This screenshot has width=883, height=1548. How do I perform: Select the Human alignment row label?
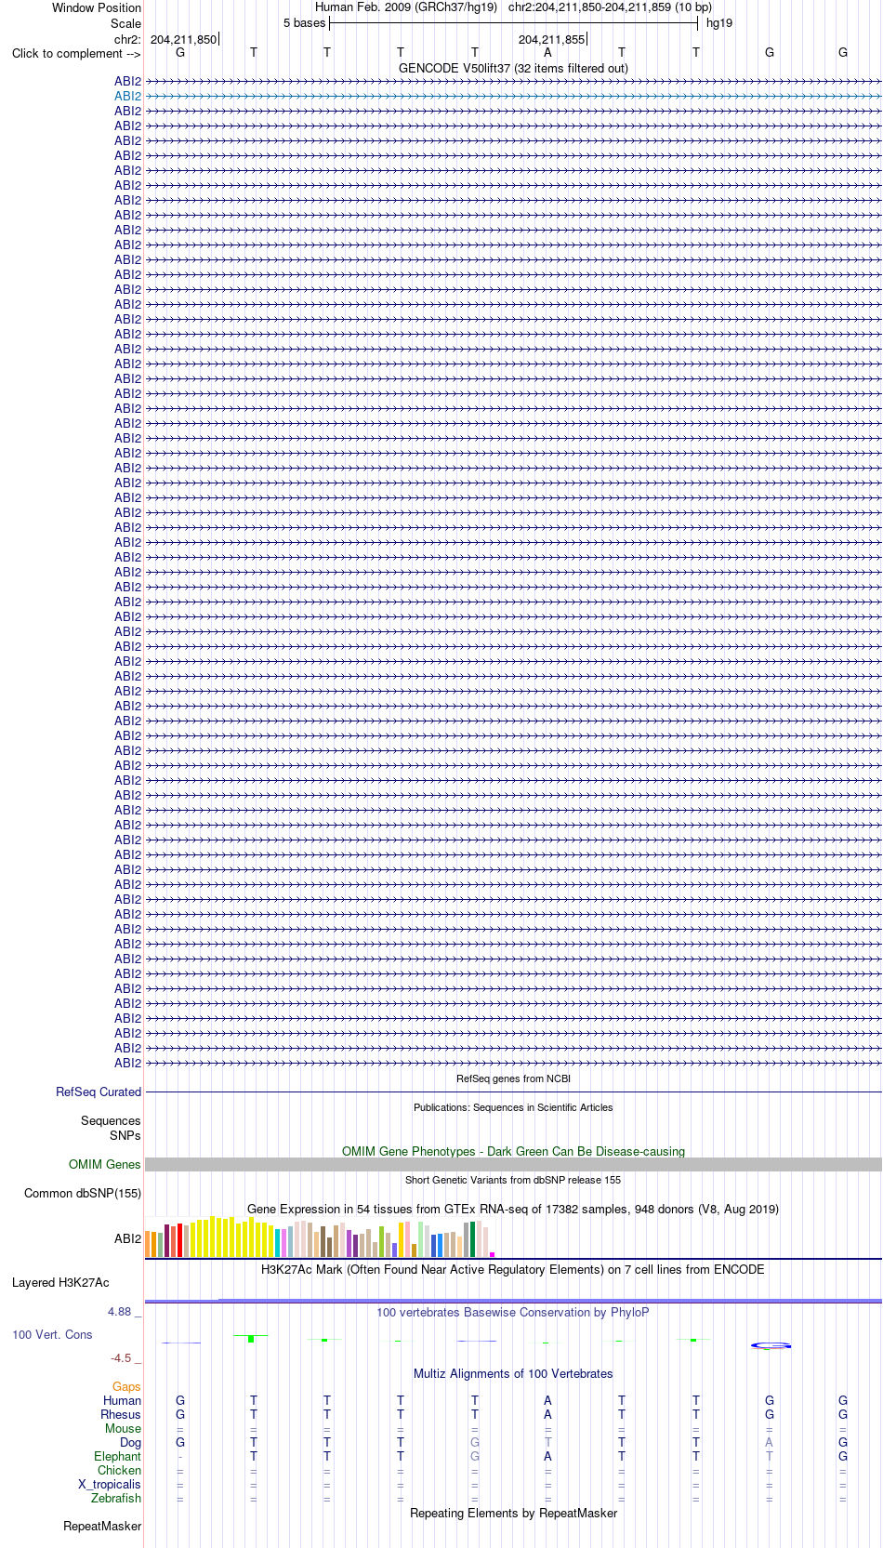click(123, 1400)
